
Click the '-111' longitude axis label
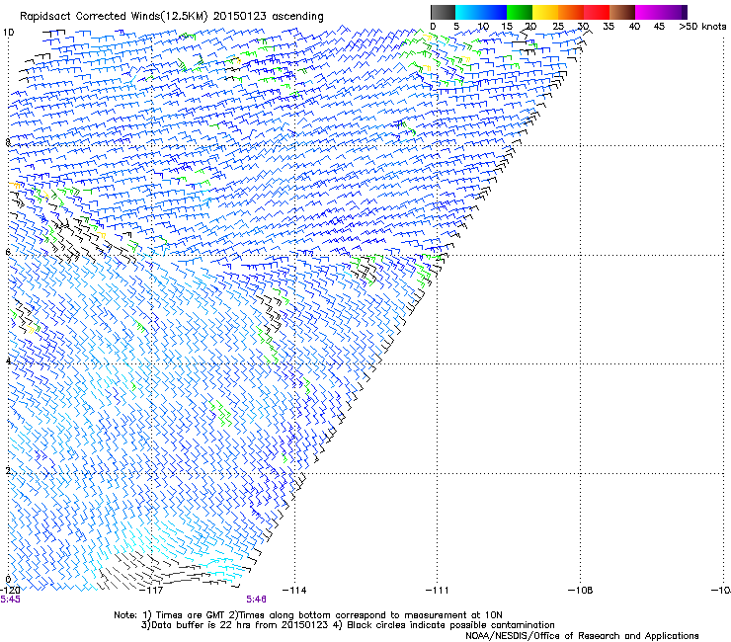click(x=438, y=591)
